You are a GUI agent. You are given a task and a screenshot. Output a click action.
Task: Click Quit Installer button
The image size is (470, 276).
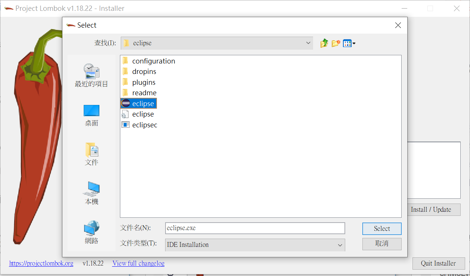(x=439, y=263)
